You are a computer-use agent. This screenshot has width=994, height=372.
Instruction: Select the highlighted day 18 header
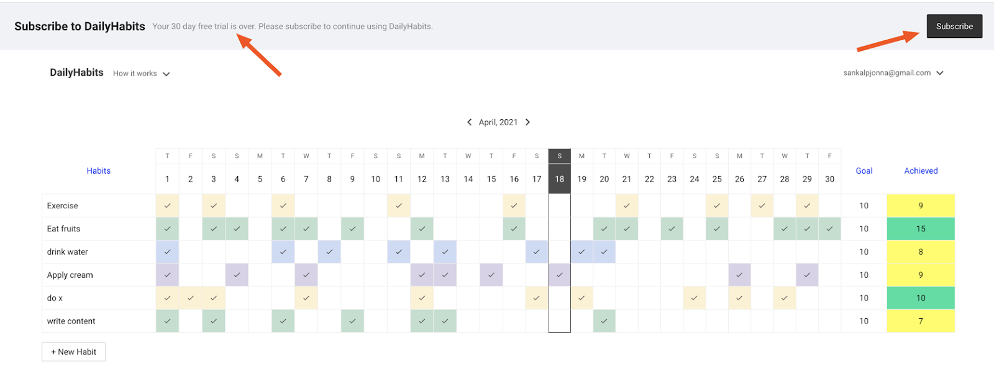(559, 179)
